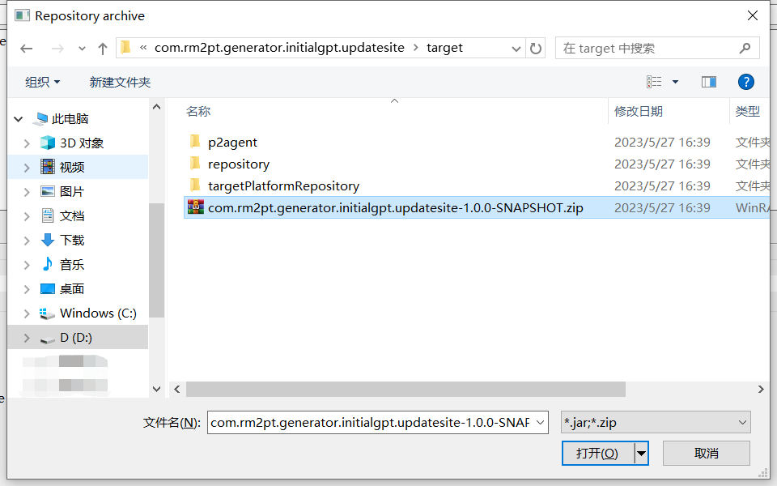Click the 打开(O) button
Viewport: 777px width, 486px height.
tap(597, 453)
